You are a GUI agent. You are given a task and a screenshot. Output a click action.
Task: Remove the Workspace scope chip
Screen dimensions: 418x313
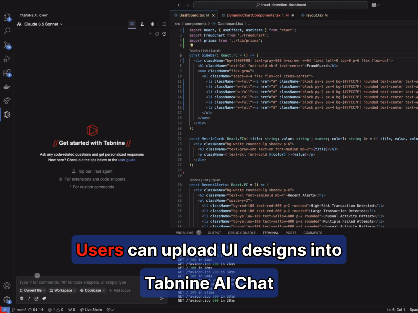75,290
